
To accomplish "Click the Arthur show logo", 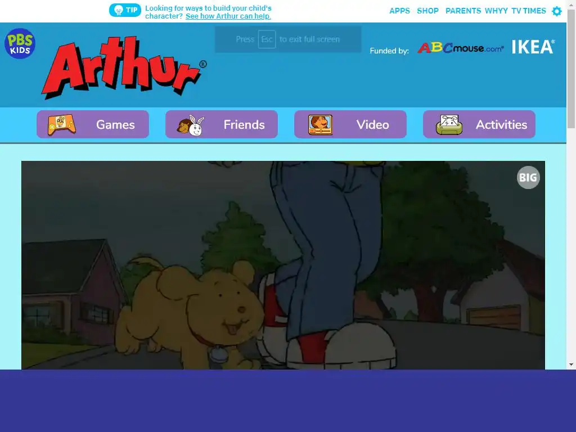I will [x=124, y=67].
